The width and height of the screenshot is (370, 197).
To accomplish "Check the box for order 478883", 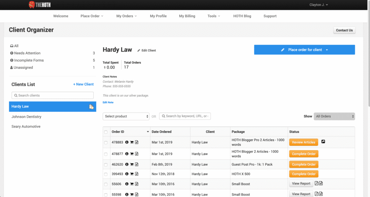I will [106, 143].
